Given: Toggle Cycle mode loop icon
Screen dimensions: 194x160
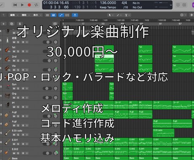Looking at the screenshot, I should click(36, 5).
